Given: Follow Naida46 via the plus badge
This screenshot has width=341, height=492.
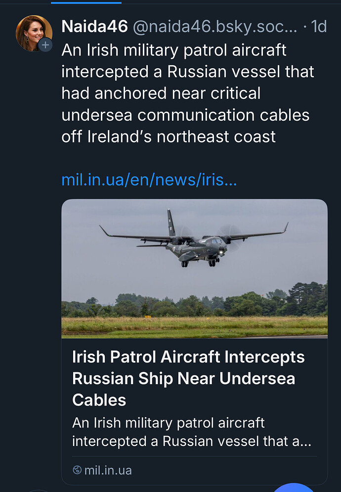Looking at the screenshot, I should (45, 45).
